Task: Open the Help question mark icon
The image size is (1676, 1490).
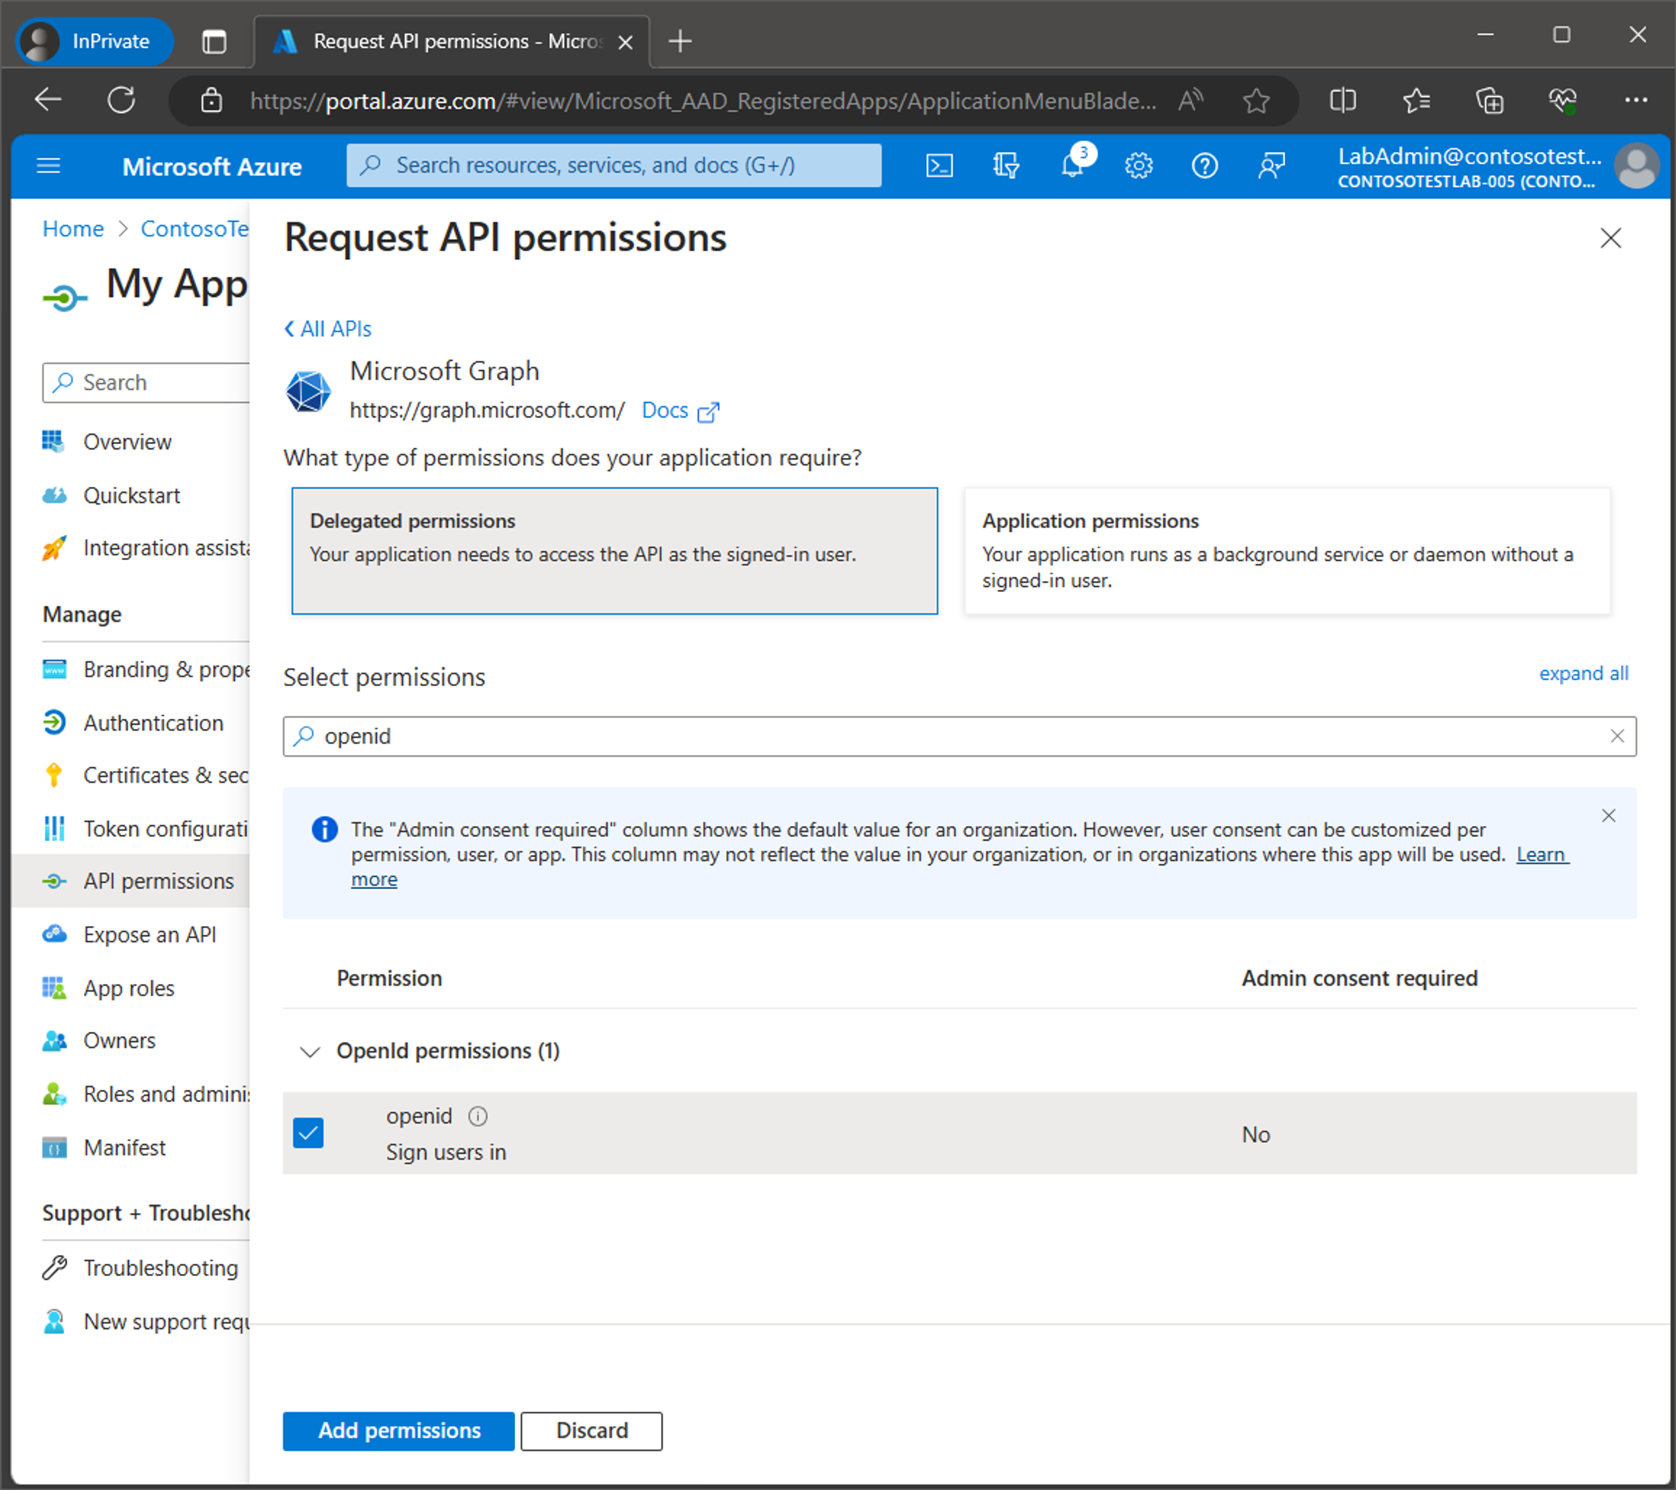Action: click(x=1205, y=166)
